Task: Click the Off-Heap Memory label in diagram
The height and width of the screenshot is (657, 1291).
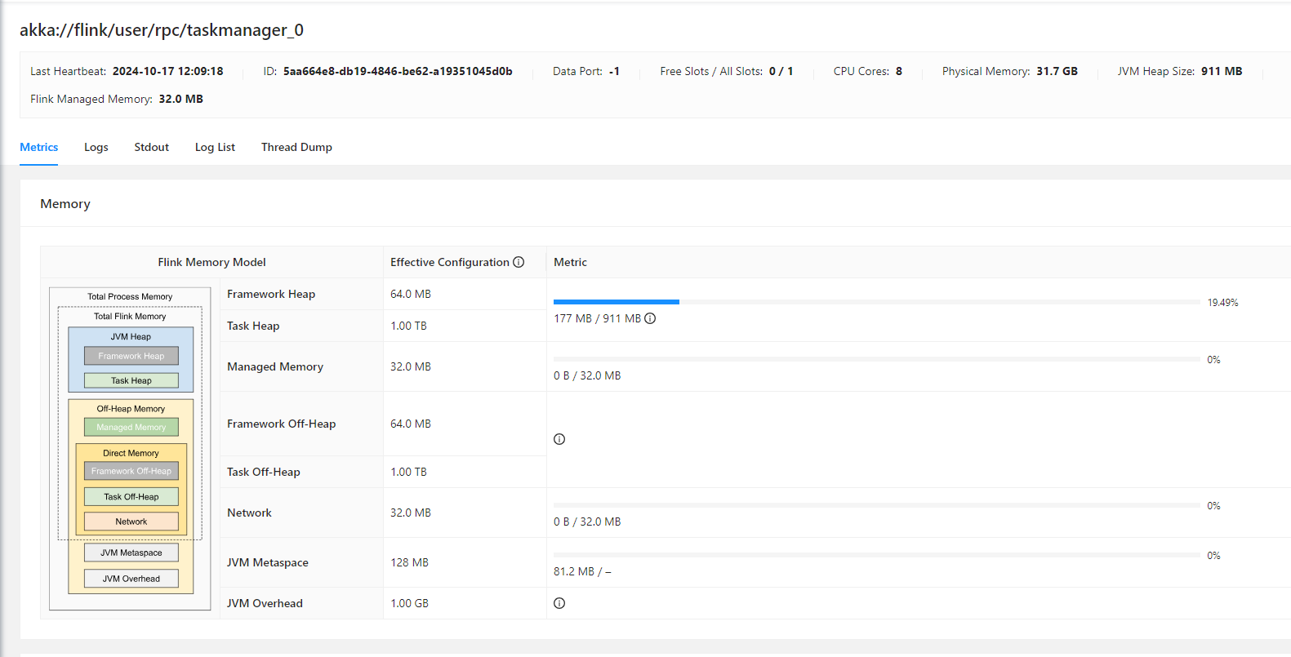Action: (x=131, y=409)
